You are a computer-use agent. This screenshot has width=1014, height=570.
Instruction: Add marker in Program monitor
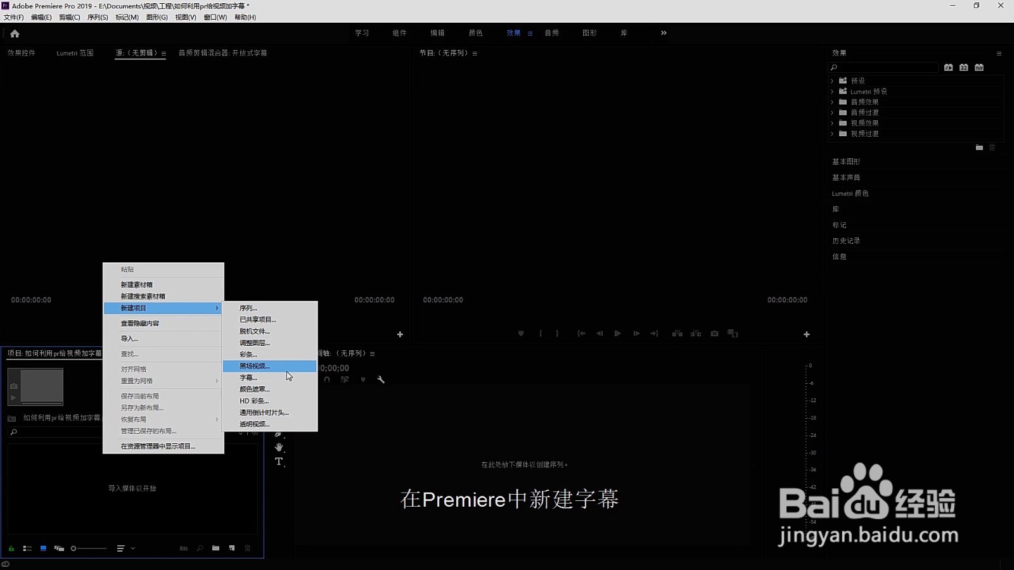pyautogui.click(x=521, y=334)
